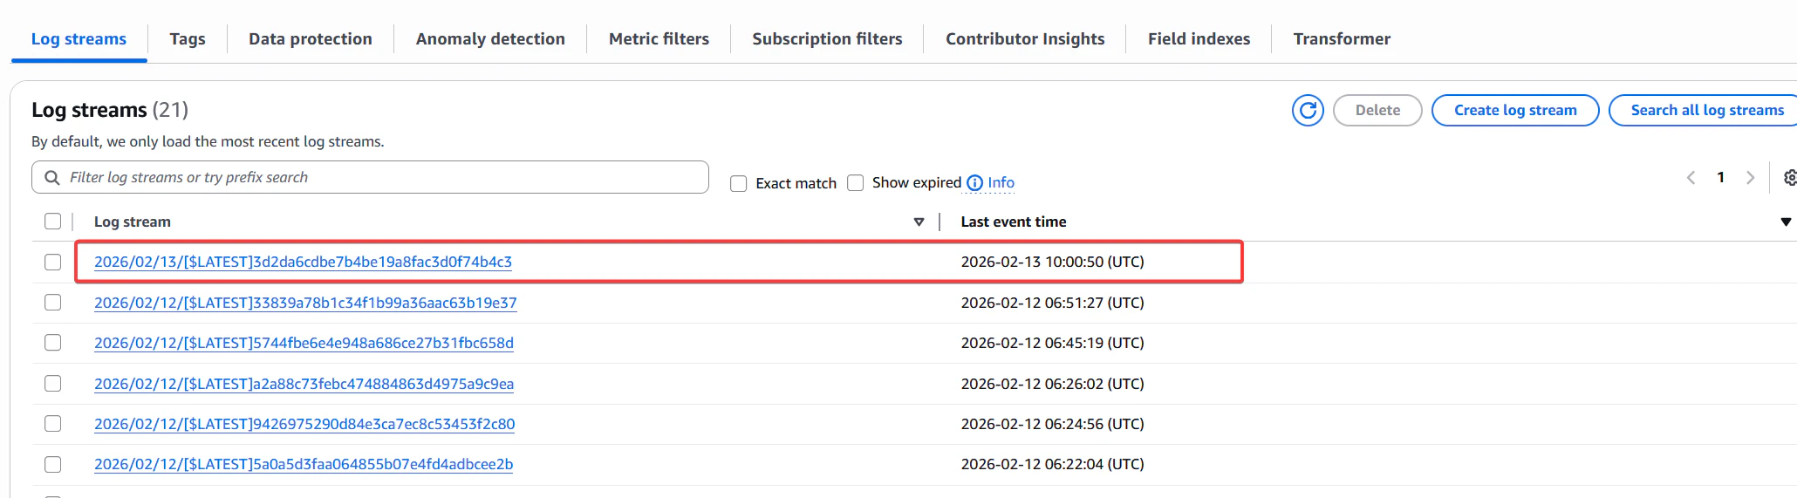Switch to Log streams tab

coord(79,39)
